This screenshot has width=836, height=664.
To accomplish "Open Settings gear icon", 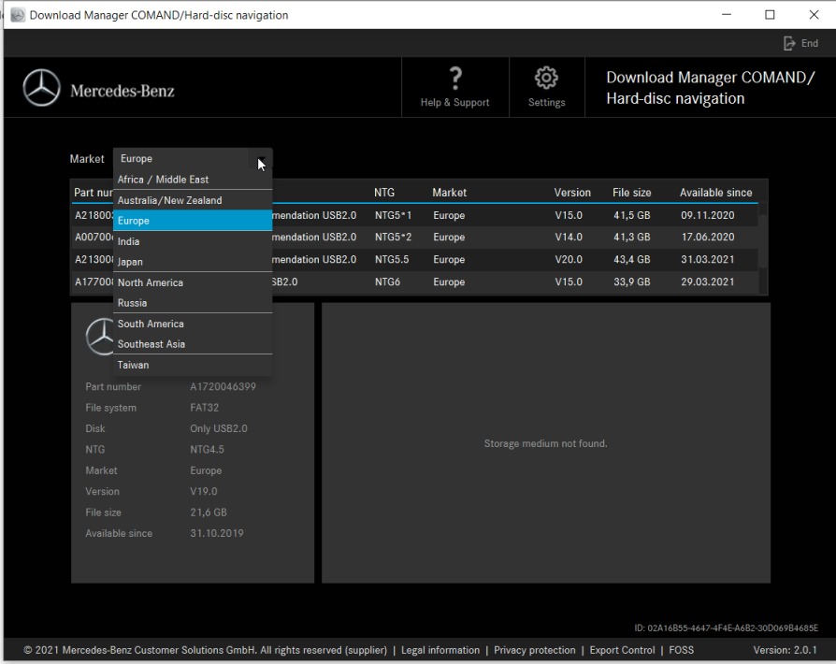I will pyautogui.click(x=546, y=78).
